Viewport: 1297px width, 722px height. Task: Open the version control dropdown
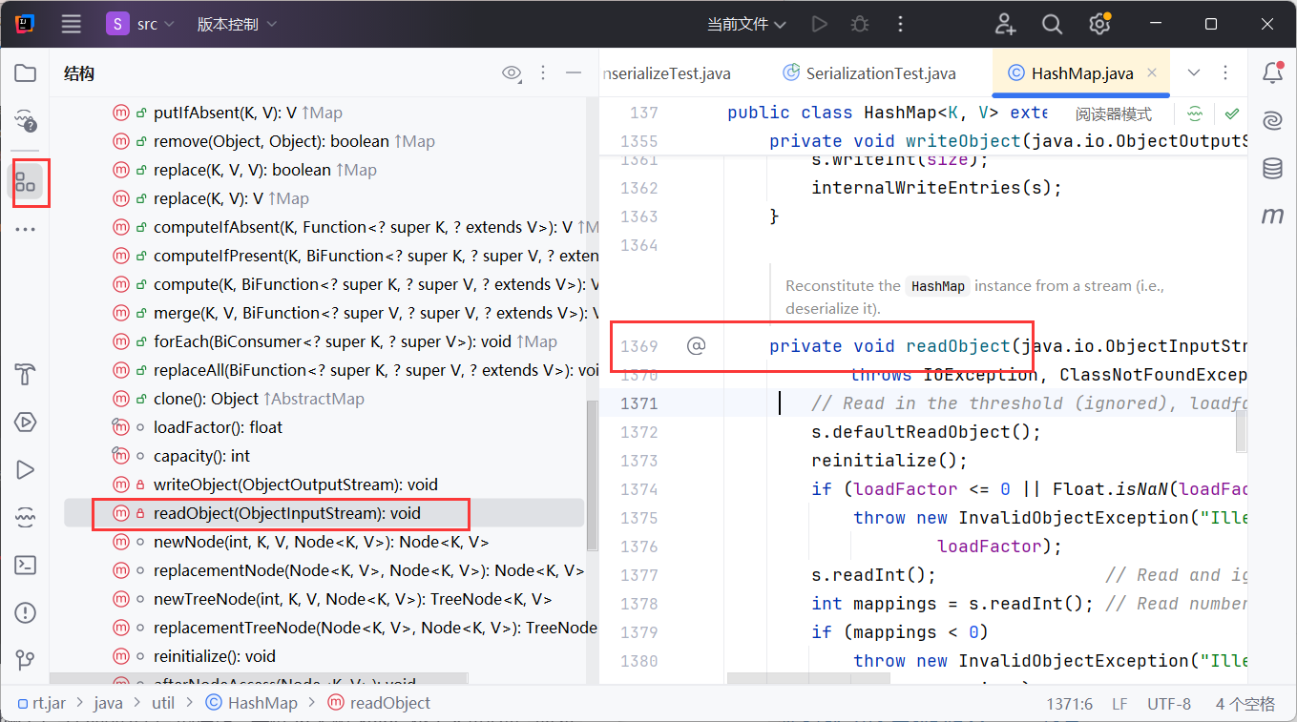[x=237, y=24]
